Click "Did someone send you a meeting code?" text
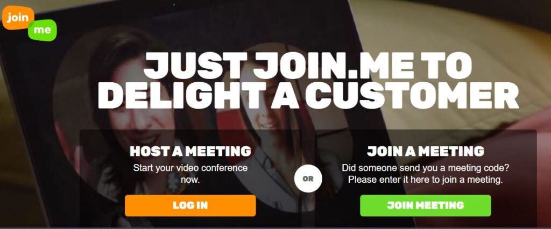This screenshot has height=229, width=551. (425, 168)
